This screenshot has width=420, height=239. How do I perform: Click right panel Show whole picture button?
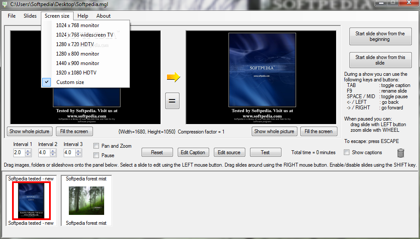[x=274, y=131]
